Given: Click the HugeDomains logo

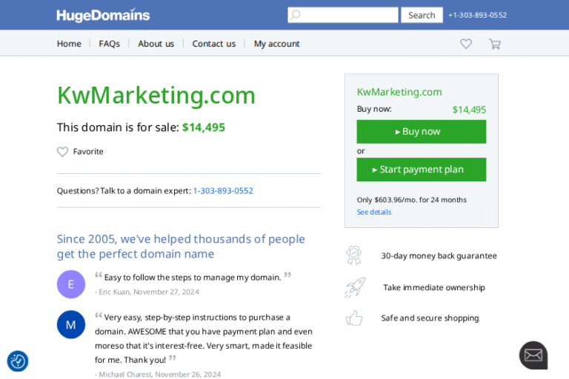Looking at the screenshot, I should (x=103, y=15).
